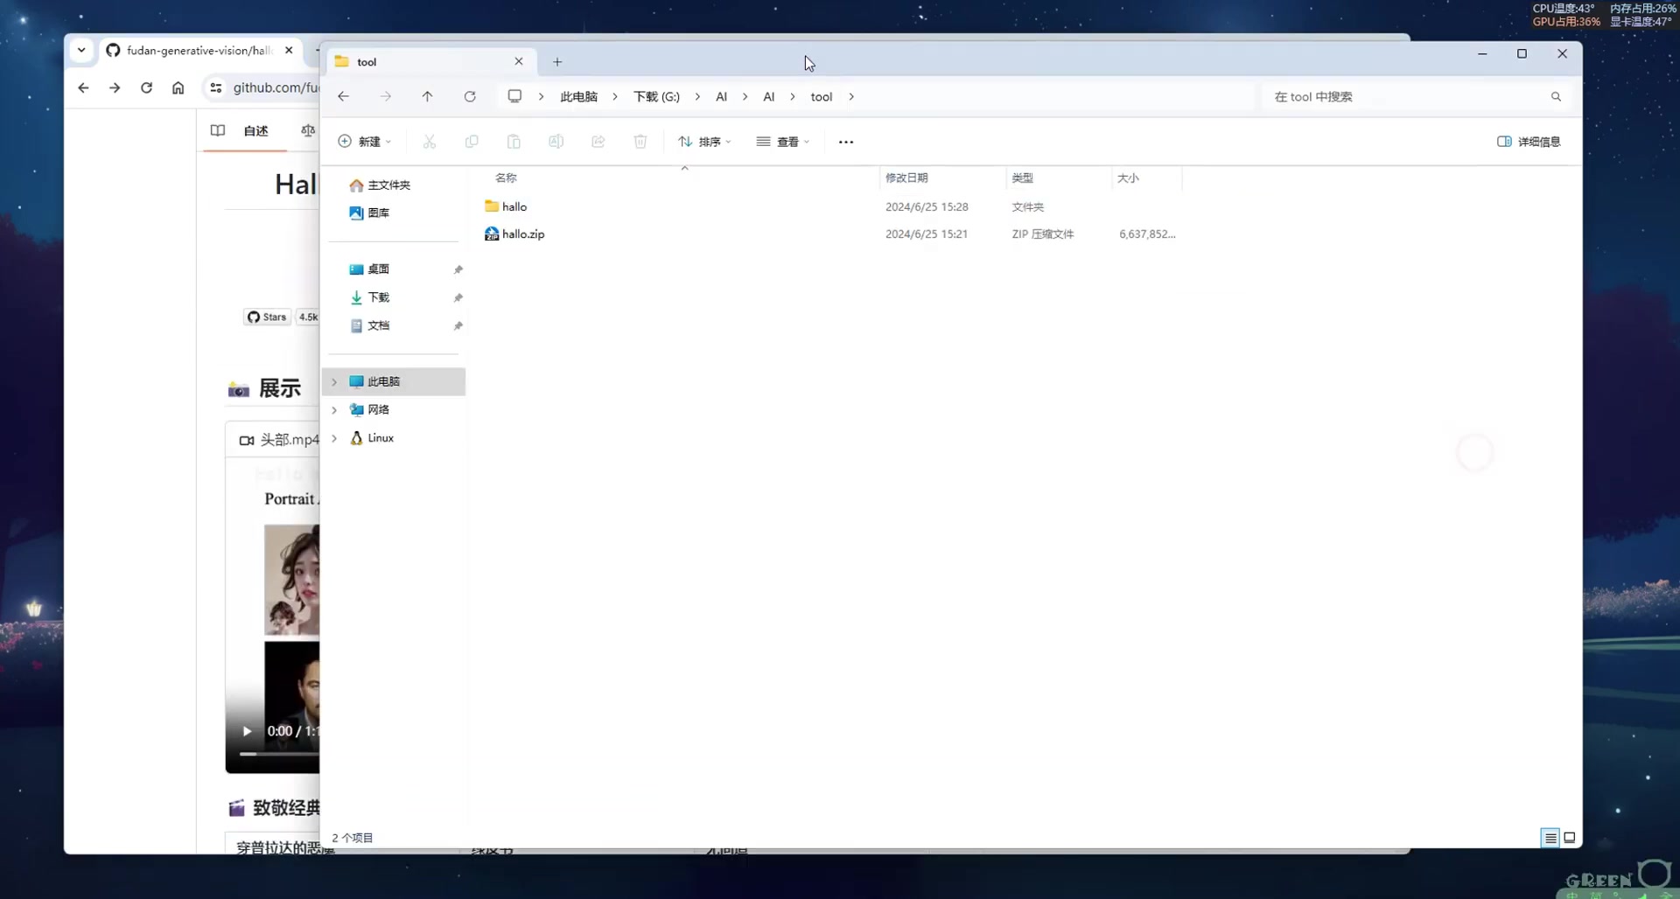
Task: Click site info icon in address bar
Action: point(216,87)
